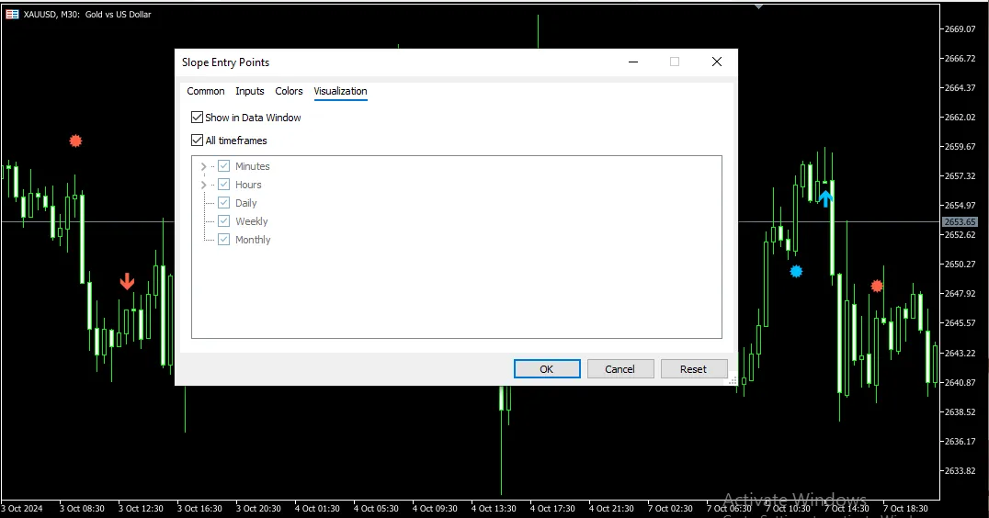The height and width of the screenshot is (518, 989).
Task: Click the Reset button
Action: point(693,369)
